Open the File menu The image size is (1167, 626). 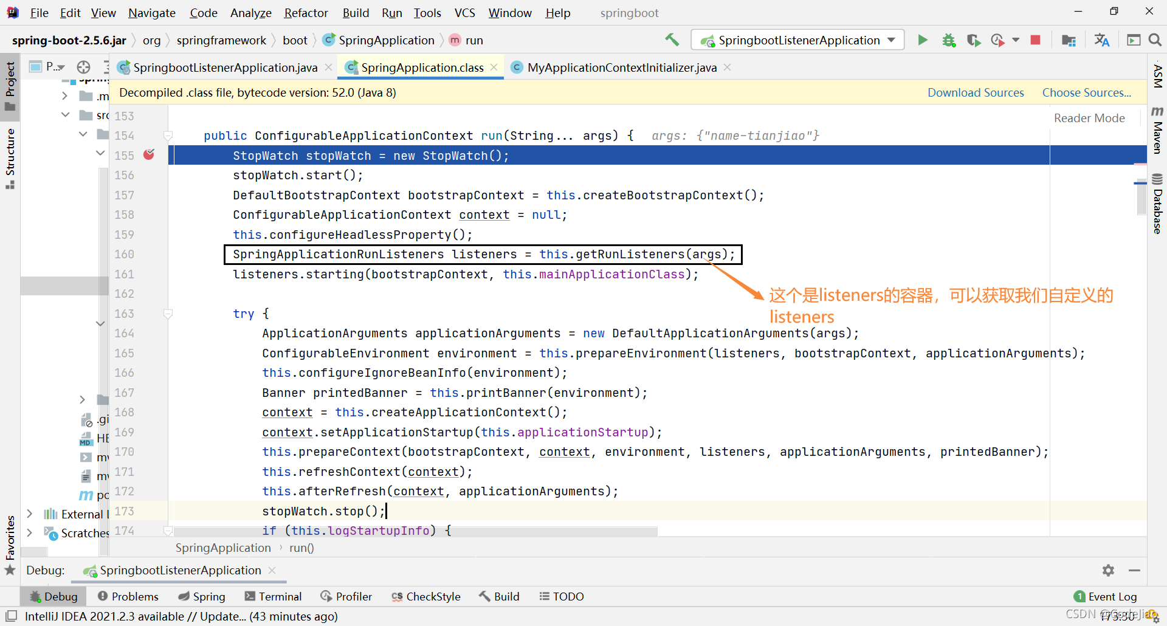tap(39, 13)
